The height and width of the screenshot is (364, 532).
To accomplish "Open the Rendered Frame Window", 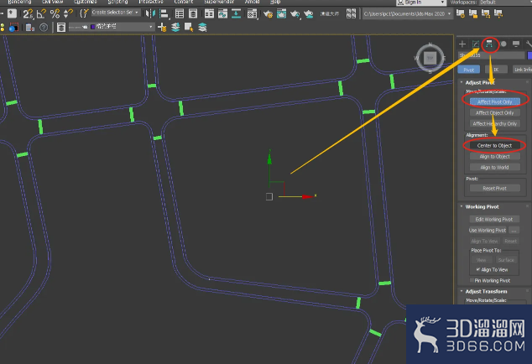I will [x=281, y=14].
